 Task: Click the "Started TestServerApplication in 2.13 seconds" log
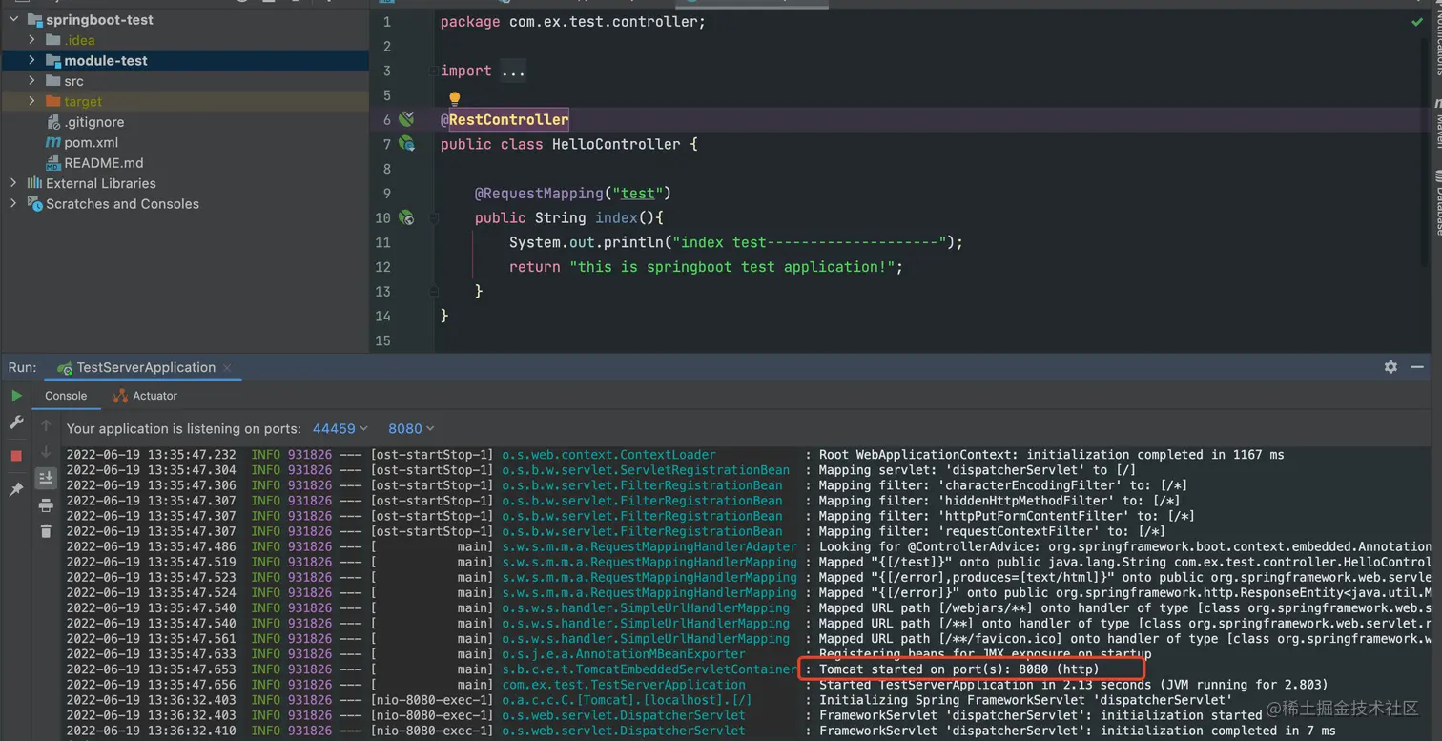pyautogui.click(x=1073, y=685)
